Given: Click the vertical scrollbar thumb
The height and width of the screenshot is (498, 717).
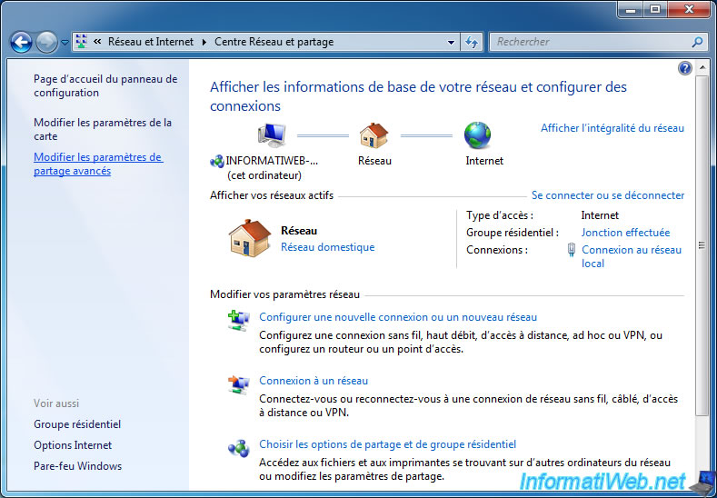Looking at the screenshot, I should [x=701, y=246].
